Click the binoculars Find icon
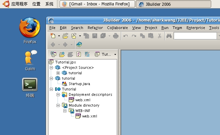This screenshot has width=220, height=135. (x=169, y=36)
